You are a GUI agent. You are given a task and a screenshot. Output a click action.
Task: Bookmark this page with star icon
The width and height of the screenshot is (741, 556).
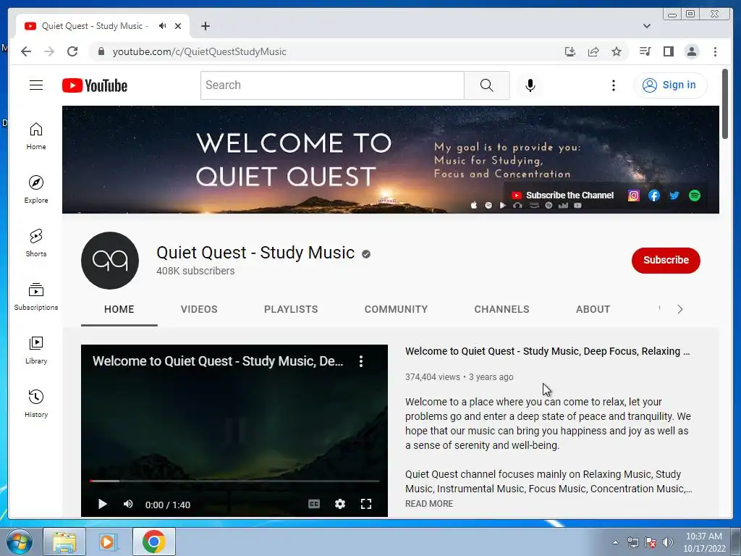tap(617, 51)
